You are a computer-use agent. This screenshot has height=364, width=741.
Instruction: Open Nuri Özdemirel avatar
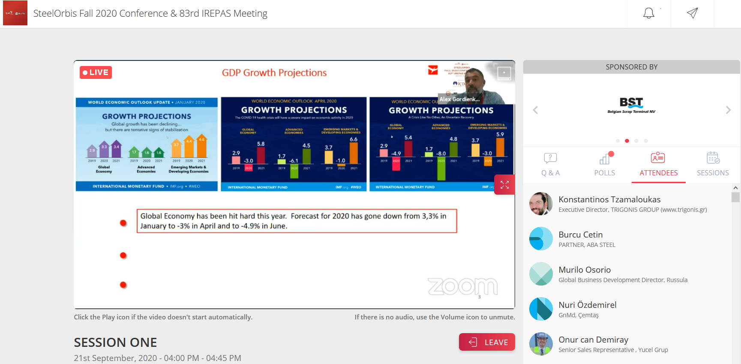click(x=541, y=309)
